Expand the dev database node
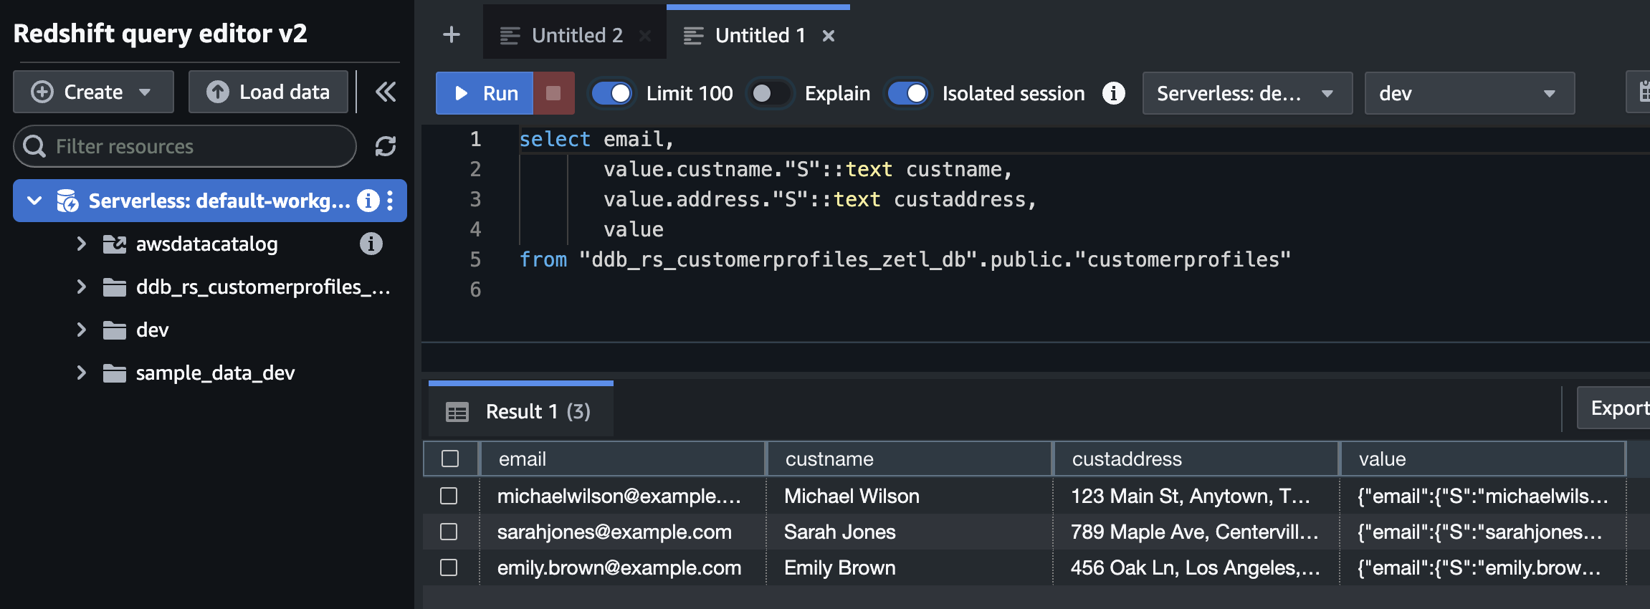The width and height of the screenshot is (1650, 609). [81, 330]
